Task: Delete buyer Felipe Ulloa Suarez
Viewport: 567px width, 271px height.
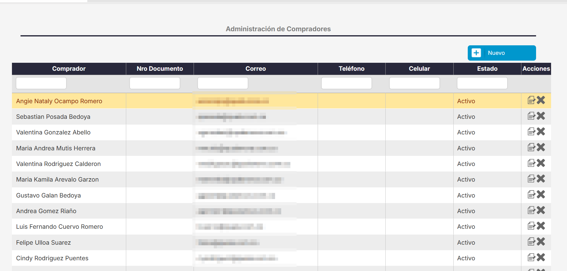Action: (541, 242)
